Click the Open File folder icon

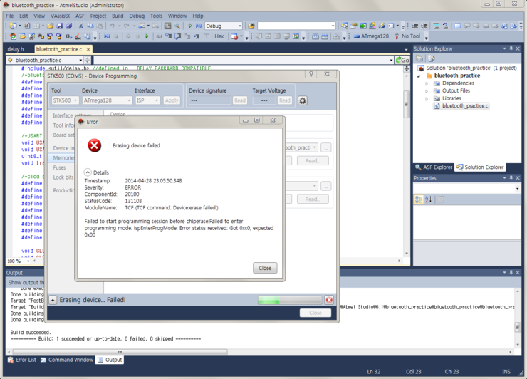[x=50, y=26]
